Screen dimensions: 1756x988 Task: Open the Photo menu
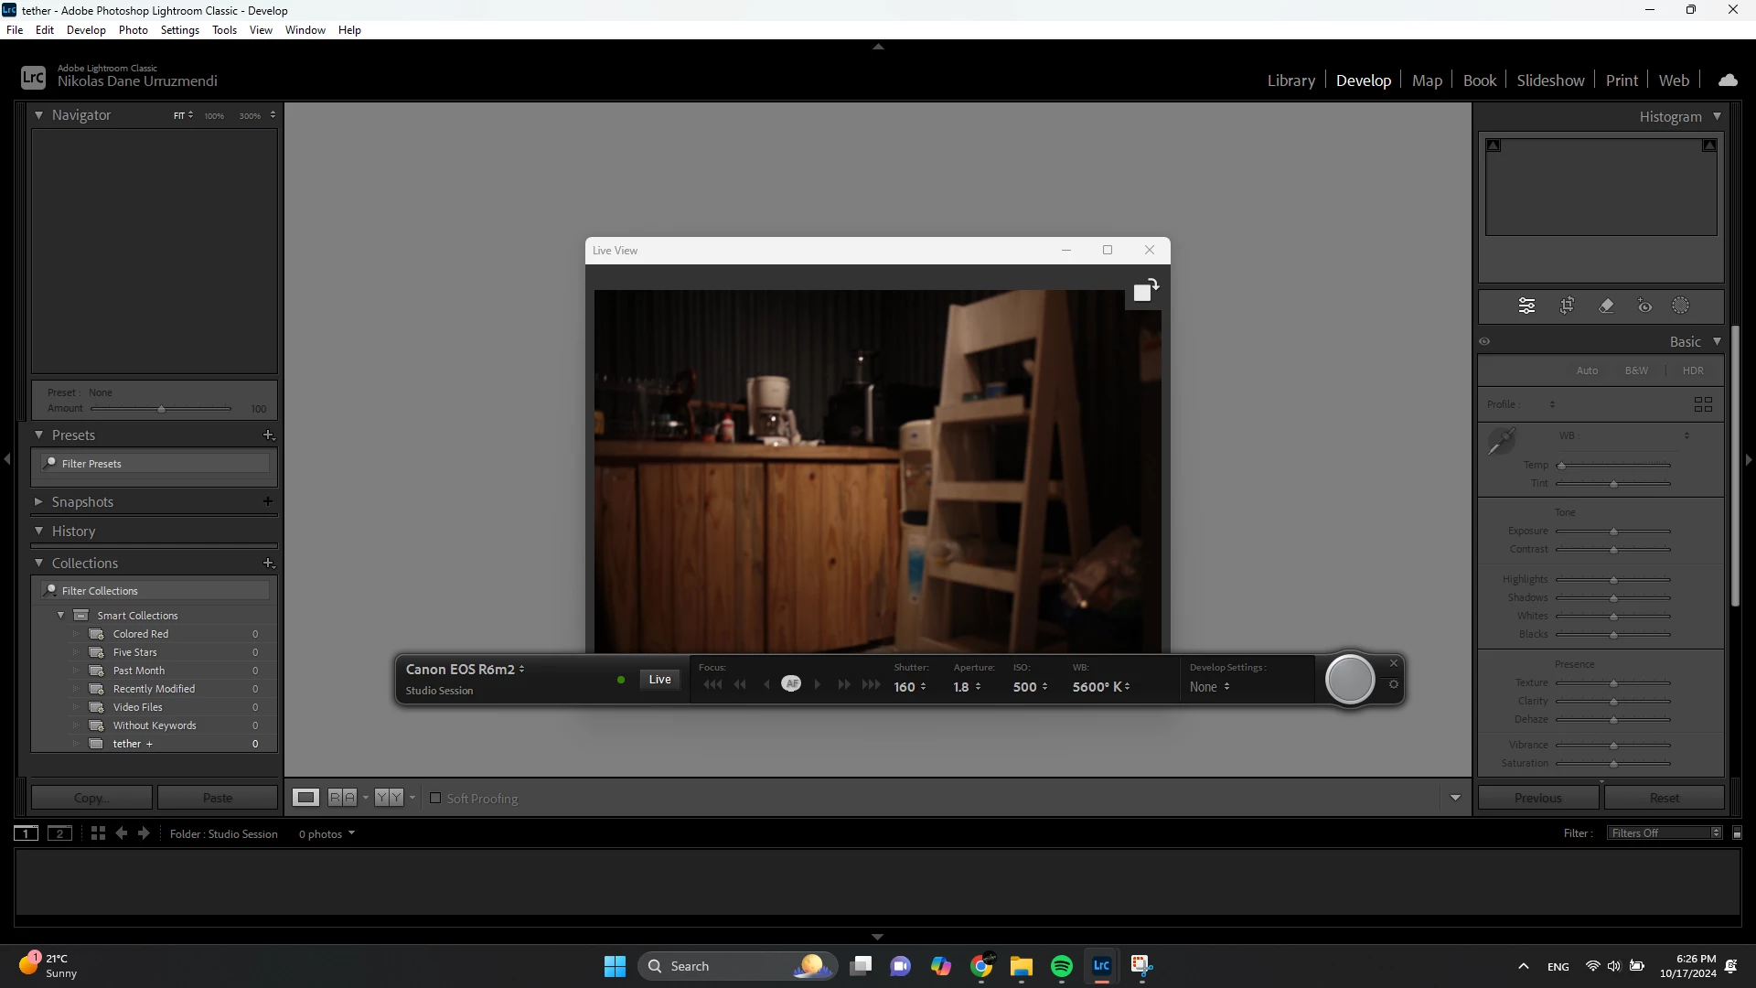[133, 30]
